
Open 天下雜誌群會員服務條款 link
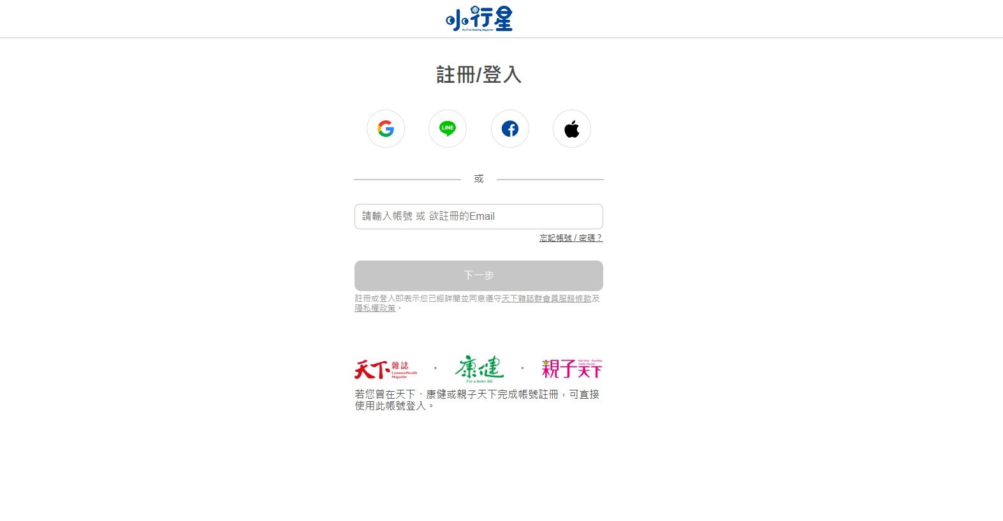[x=546, y=298]
